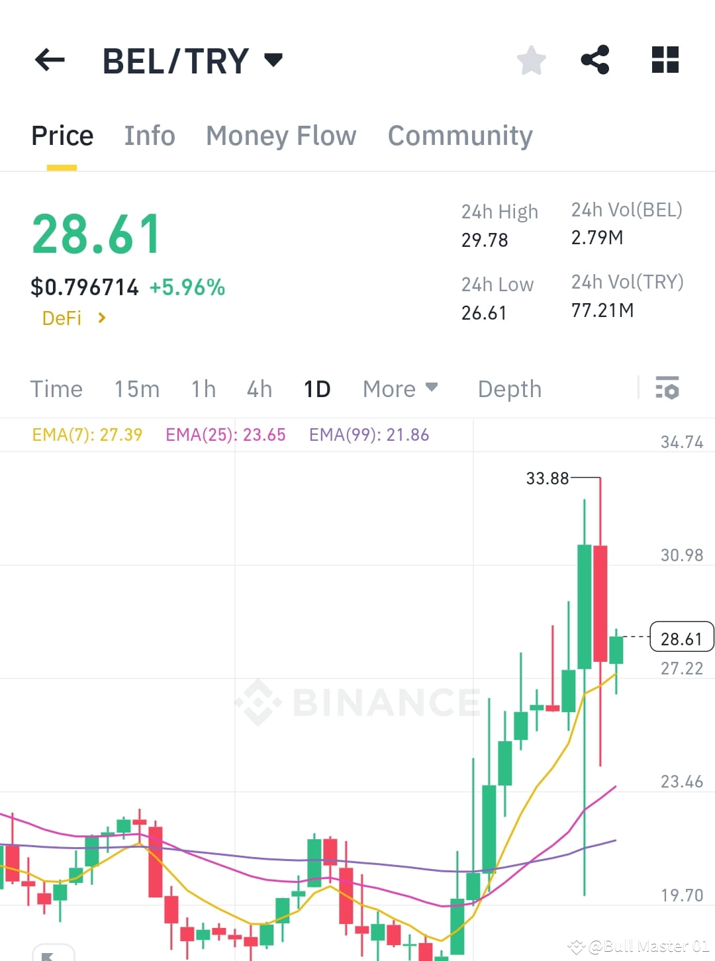
Task: Share the BEL/TRY chart
Action: 595,60
